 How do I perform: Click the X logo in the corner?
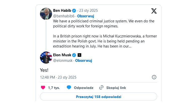[154, 11]
